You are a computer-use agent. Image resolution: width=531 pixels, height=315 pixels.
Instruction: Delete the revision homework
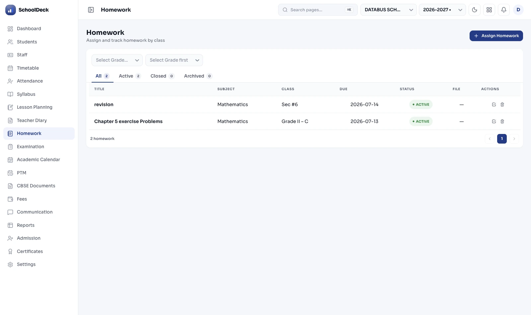(x=502, y=104)
